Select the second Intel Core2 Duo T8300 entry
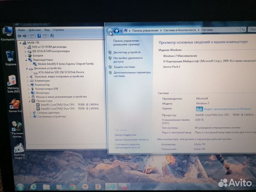Screen dimensions: 256x192 pyautogui.click(x=70, y=108)
